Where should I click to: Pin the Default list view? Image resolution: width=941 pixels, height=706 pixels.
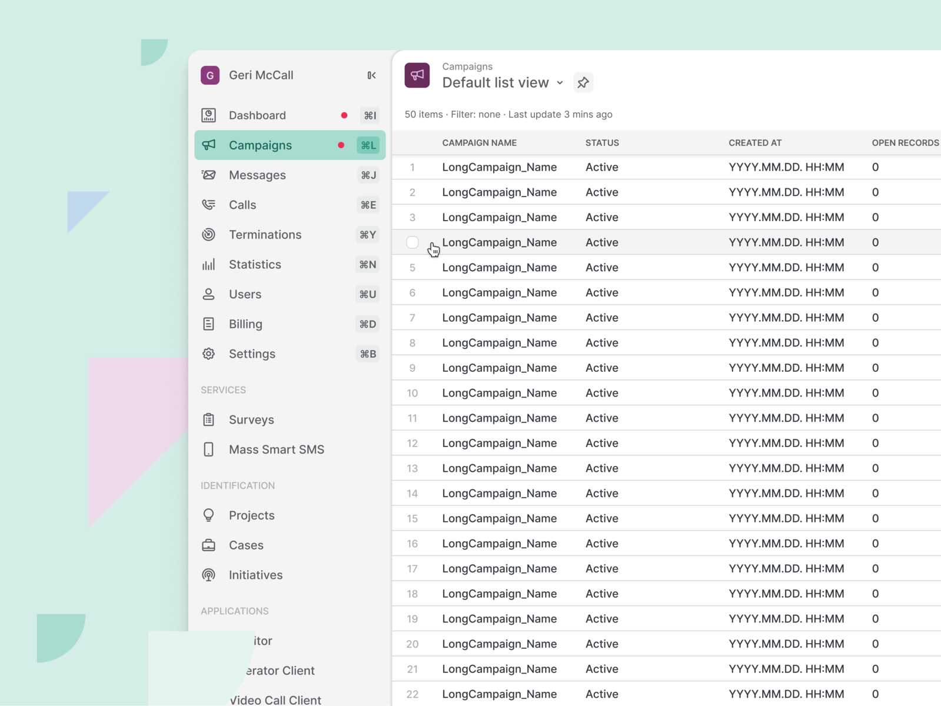pyautogui.click(x=583, y=82)
